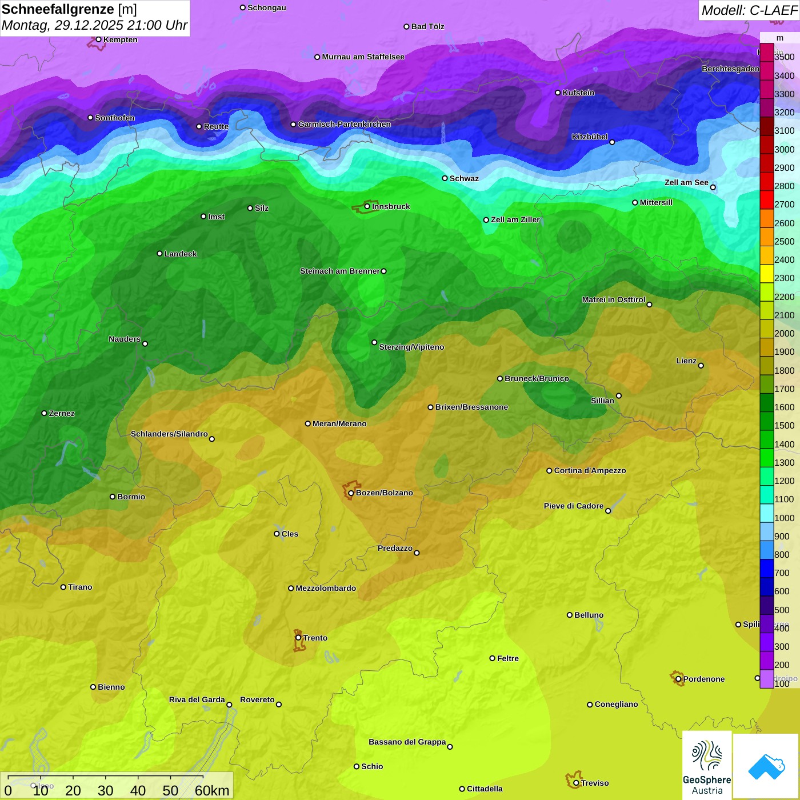Click the Murnau am Staffelsee label
800x800 pixels.
tap(363, 57)
